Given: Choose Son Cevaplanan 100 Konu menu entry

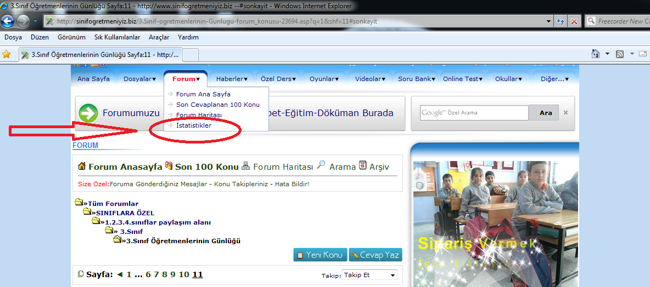Looking at the screenshot, I should 217,105.
